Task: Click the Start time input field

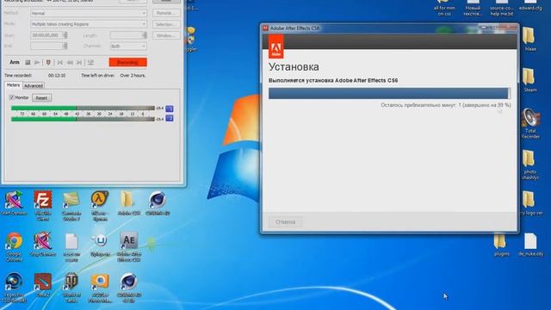Action: coord(46,35)
